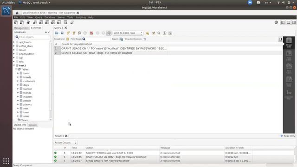This screenshot has width=297, height=167.
Task: Open Workbench preferences gear icon
Action: [276, 22]
